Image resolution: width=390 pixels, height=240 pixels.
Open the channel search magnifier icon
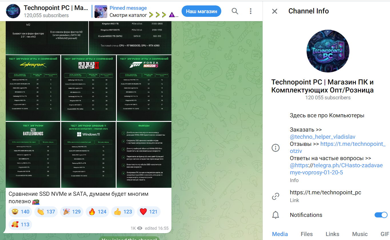click(235, 11)
